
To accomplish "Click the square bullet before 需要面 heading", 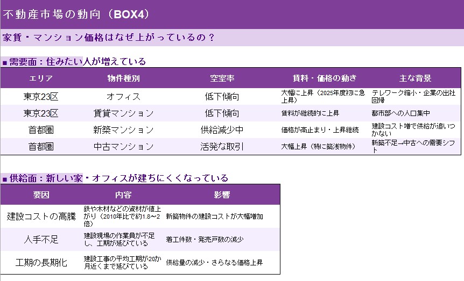I will pyautogui.click(x=5, y=63).
